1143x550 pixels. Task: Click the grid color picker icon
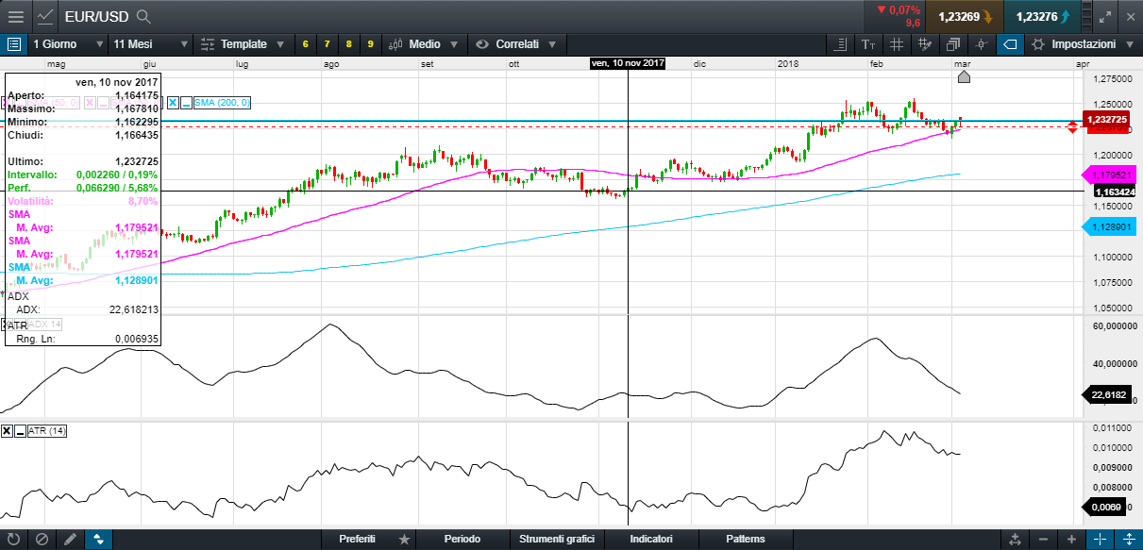click(x=925, y=44)
